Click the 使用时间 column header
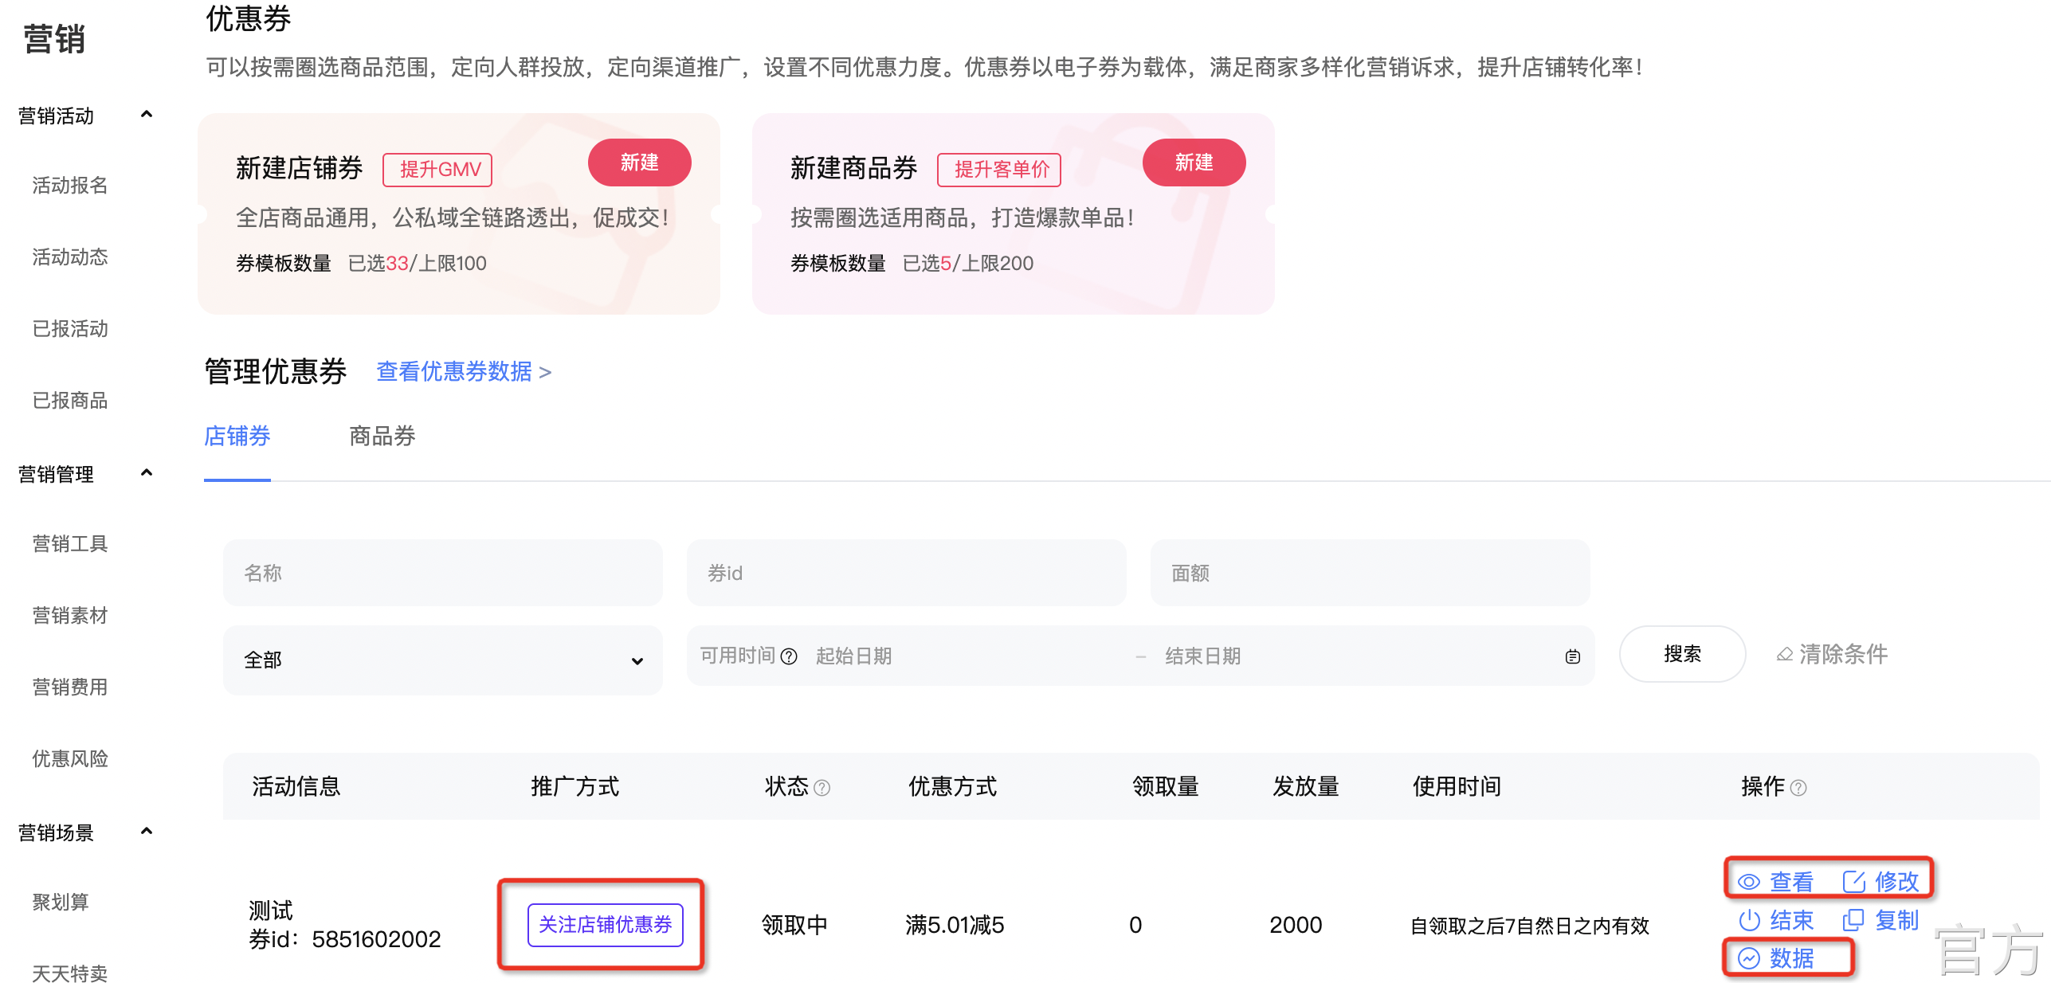Screen dimensions: 2051x983 point(1457,787)
